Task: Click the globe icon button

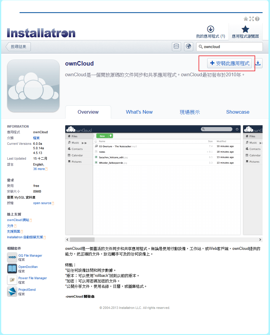Action: pyautogui.click(x=188, y=47)
